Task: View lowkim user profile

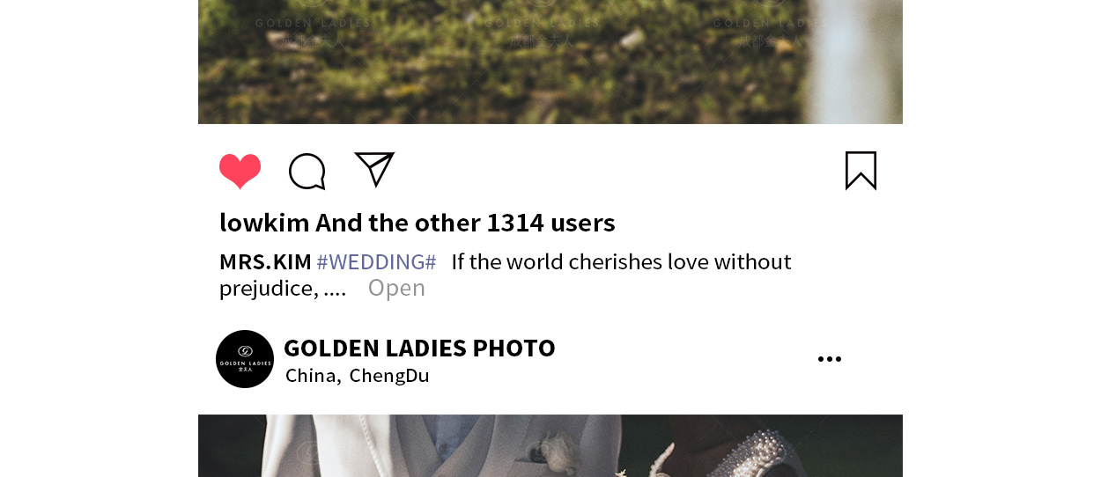Action: tap(264, 223)
